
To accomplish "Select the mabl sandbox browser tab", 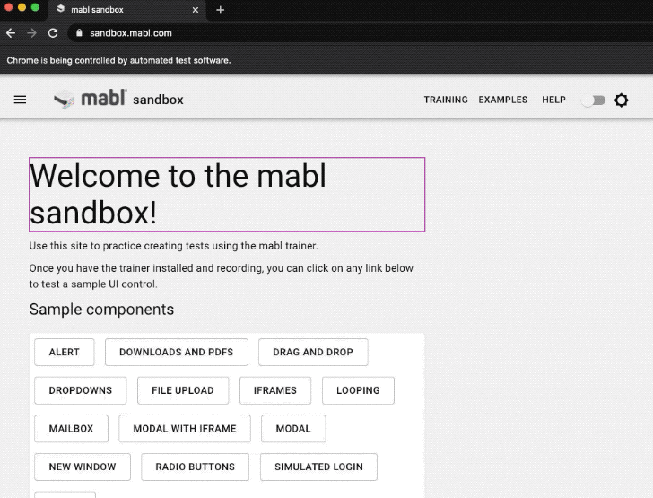I will click(x=127, y=10).
